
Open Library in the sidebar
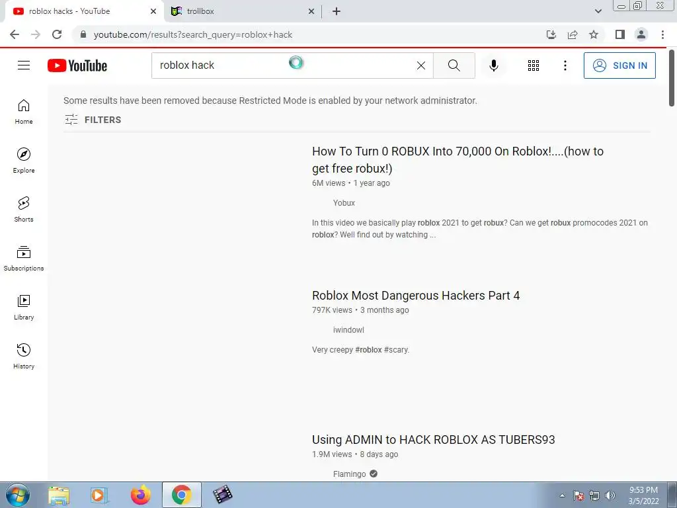(24, 307)
